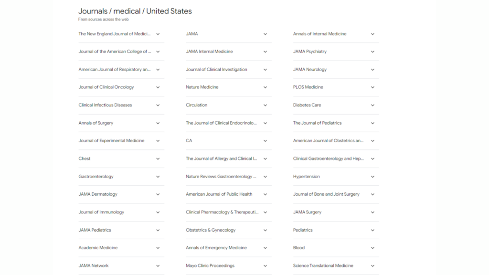Expand the Nature Medicine chevron

coord(266,87)
